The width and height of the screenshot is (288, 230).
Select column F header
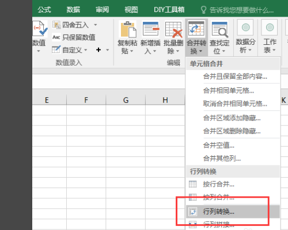86,100
